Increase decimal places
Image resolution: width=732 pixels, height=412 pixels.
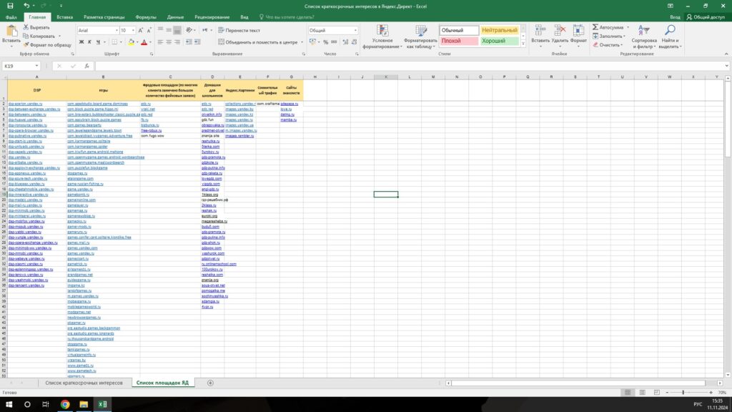[x=345, y=42]
